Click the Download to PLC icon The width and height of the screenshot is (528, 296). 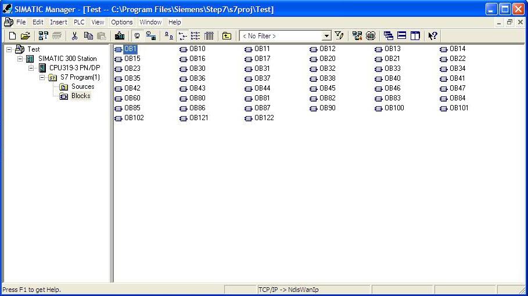coord(120,35)
